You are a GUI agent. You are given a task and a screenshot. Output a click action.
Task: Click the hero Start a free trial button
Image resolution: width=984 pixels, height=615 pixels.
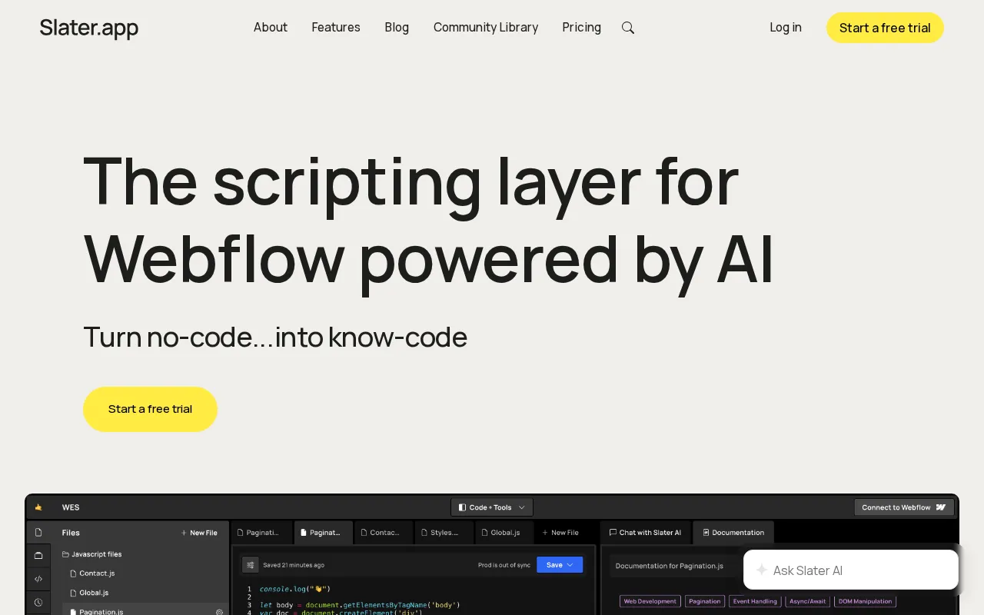pyautogui.click(x=150, y=409)
